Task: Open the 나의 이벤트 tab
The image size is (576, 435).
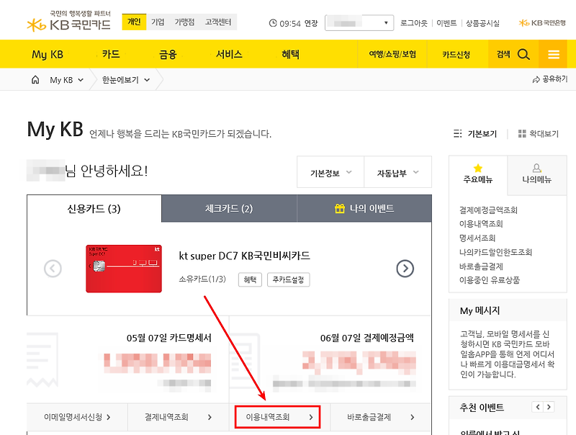Action: pos(364,209)
